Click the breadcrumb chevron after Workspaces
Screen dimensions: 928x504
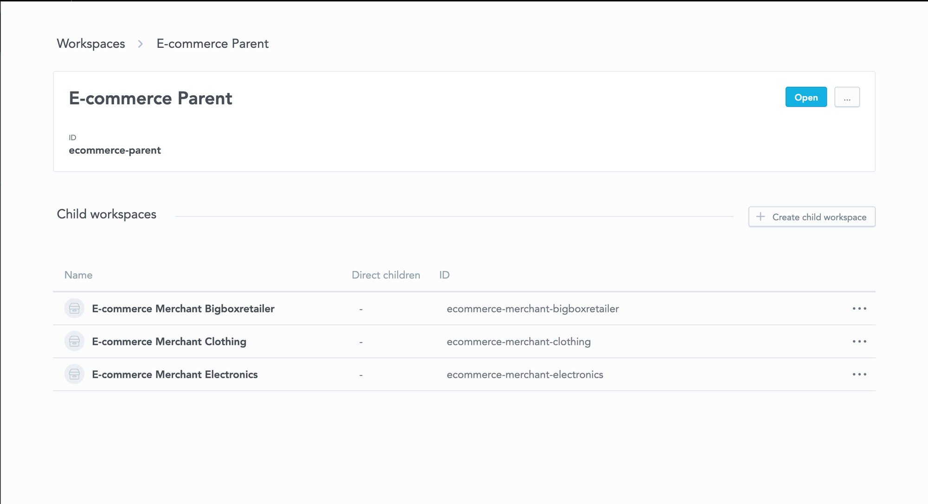pos(140,44)
